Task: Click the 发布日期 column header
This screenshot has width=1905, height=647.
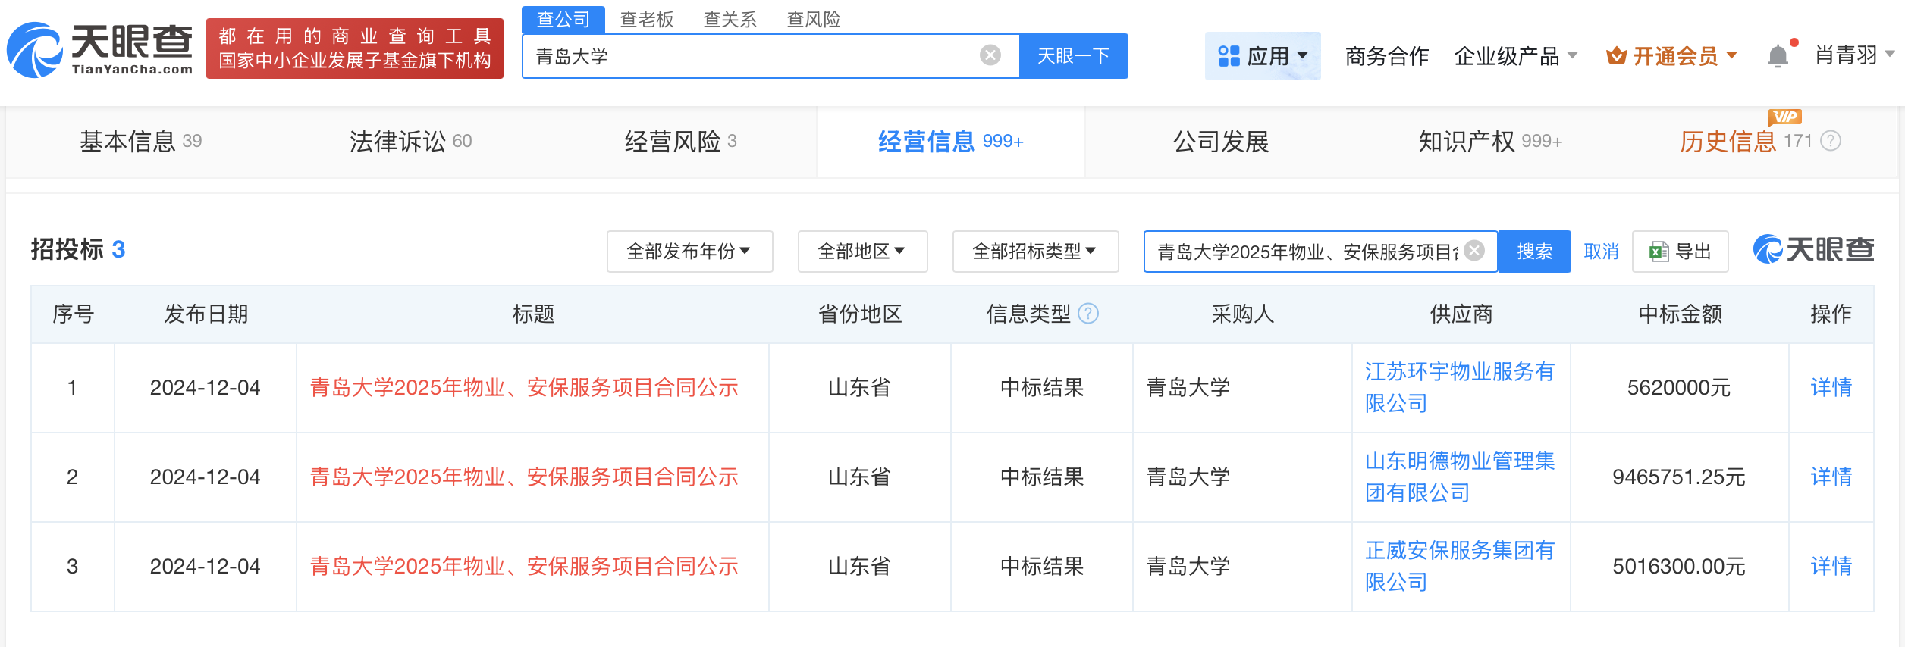Action: click(206, 314)
